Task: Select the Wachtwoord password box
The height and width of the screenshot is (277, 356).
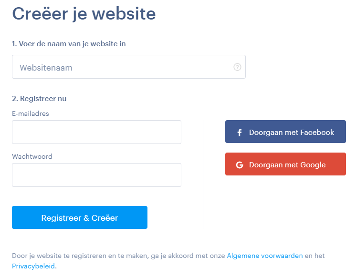Action: tap(96, 175)
